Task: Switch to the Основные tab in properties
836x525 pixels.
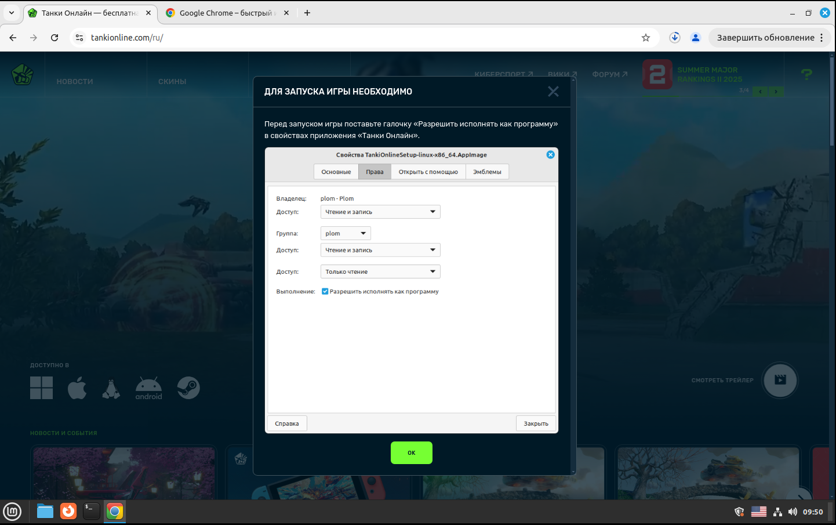Action: (336, 172)
